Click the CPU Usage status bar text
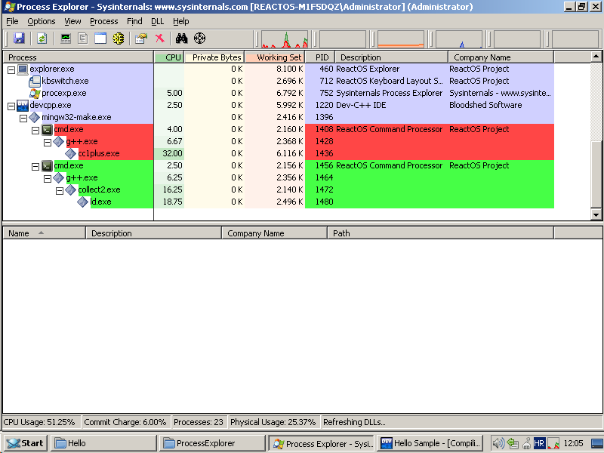The height and width of the screenshot is (453, 604). pos(39,422)
